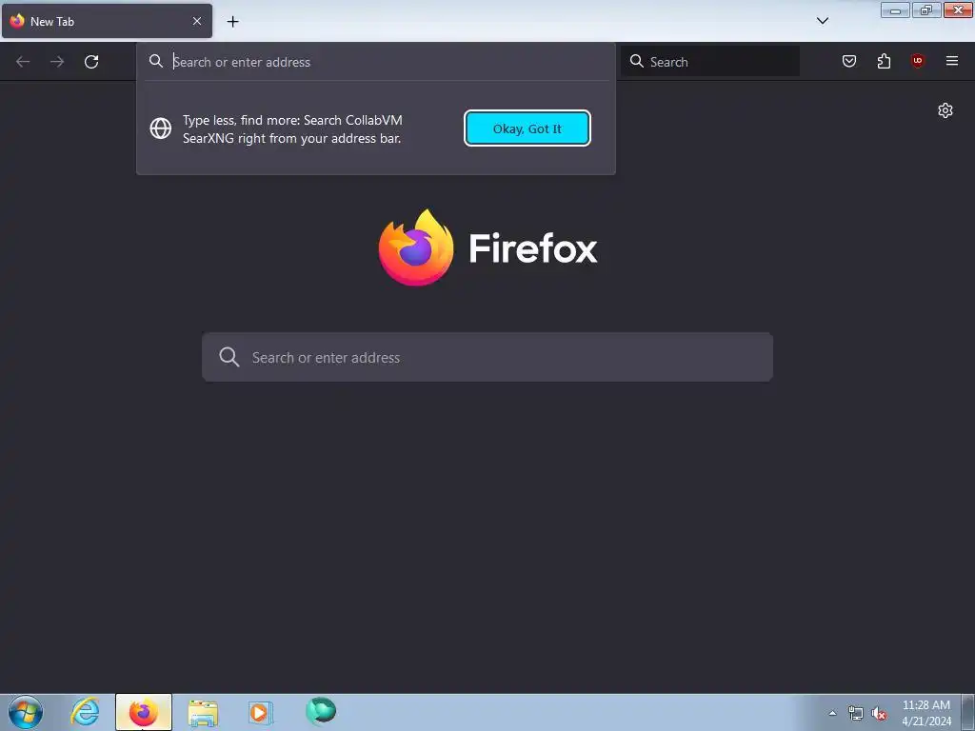Reload the current page
The height and width of the screenshot is (731, 975).
point(91,62)
